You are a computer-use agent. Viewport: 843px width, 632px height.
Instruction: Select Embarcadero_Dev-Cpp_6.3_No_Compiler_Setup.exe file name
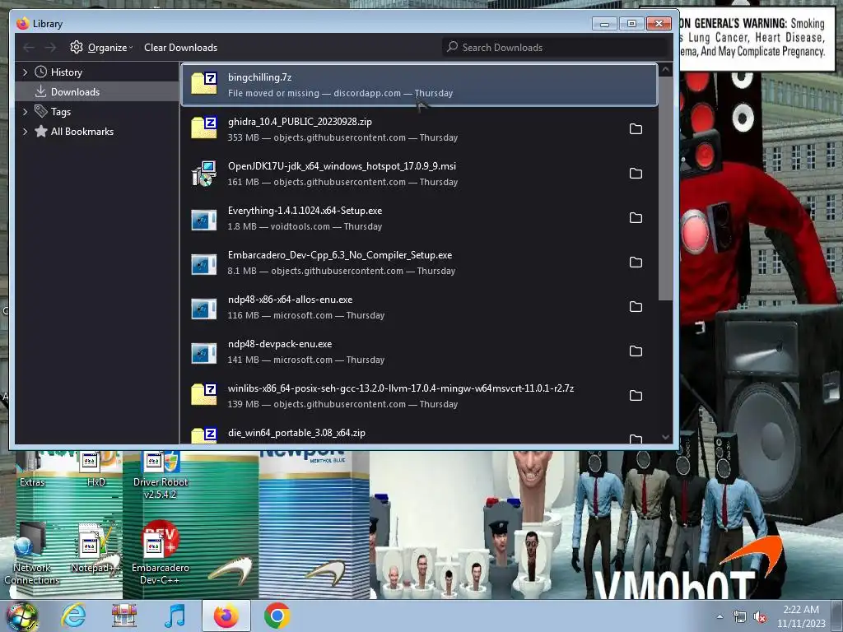click(340, 255)
